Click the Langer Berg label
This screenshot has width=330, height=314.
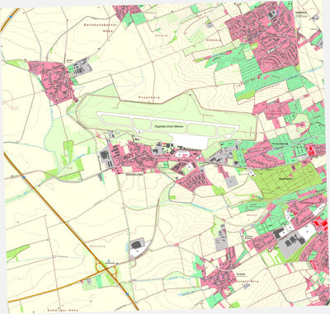[247, 282]
